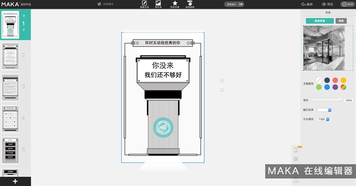The height and width of the screenshot is (186, 356).
Task: Click the transparency slider handle
Action: click(x=340, y=100)
